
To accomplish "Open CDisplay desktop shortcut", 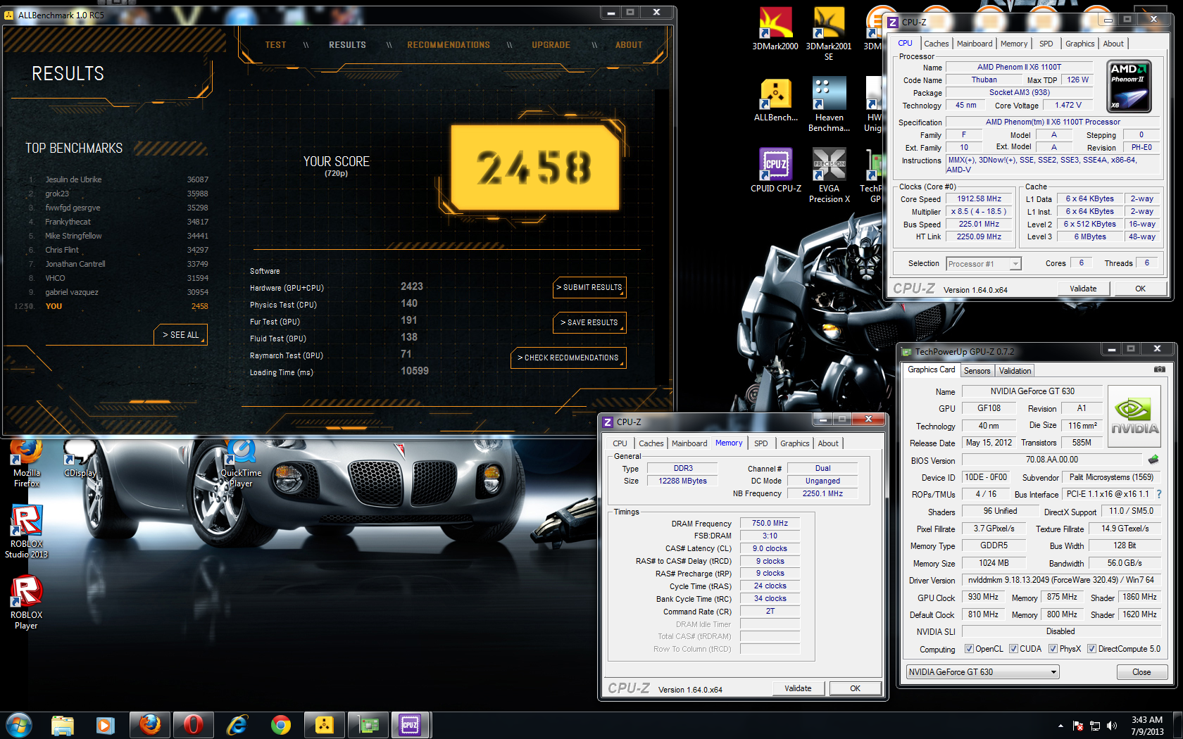I will 80,458.
